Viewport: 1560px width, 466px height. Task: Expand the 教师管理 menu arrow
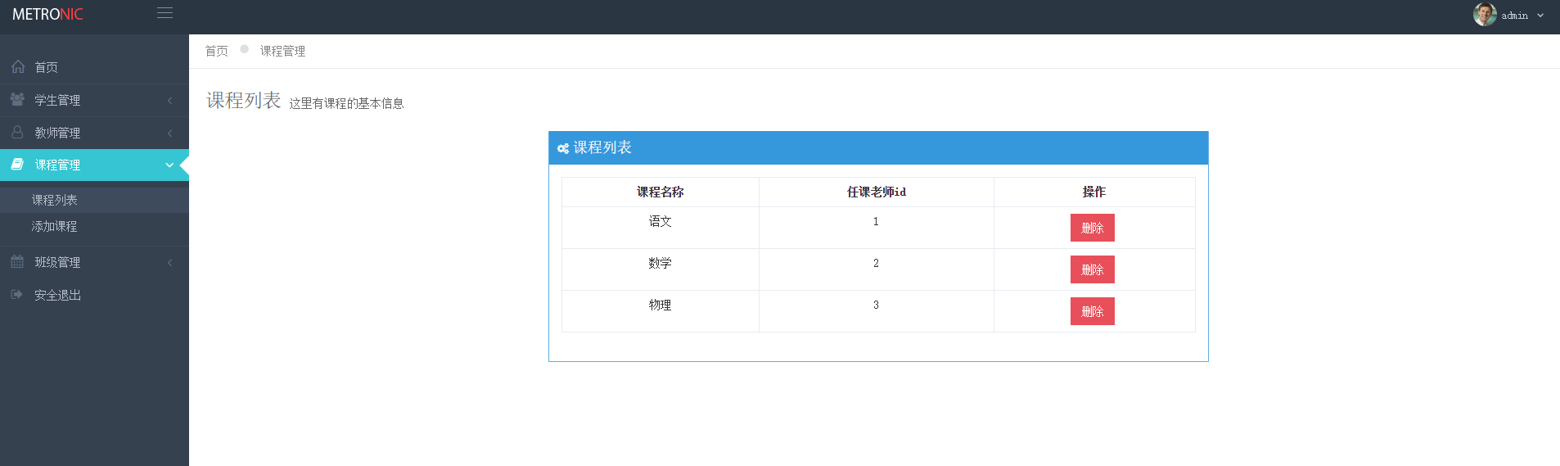(x=169, y=133)
